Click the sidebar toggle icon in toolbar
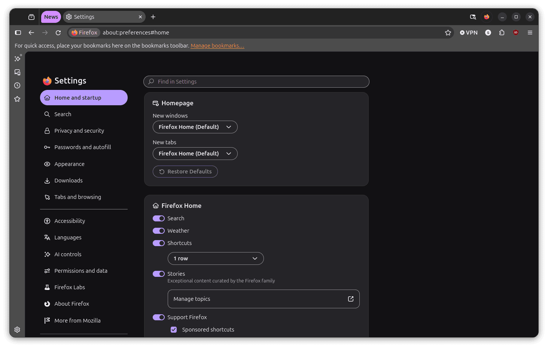548x348 pixels. (x=18, y=33)
